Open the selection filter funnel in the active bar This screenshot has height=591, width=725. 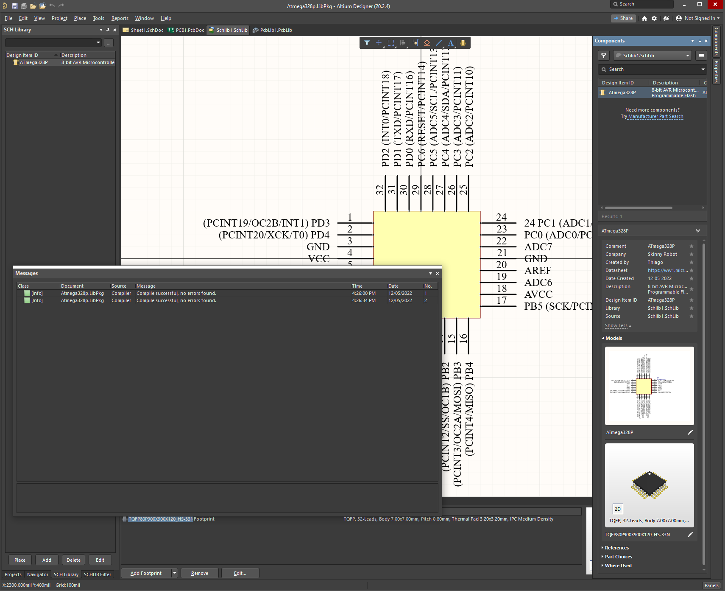[x=367, y=43]
